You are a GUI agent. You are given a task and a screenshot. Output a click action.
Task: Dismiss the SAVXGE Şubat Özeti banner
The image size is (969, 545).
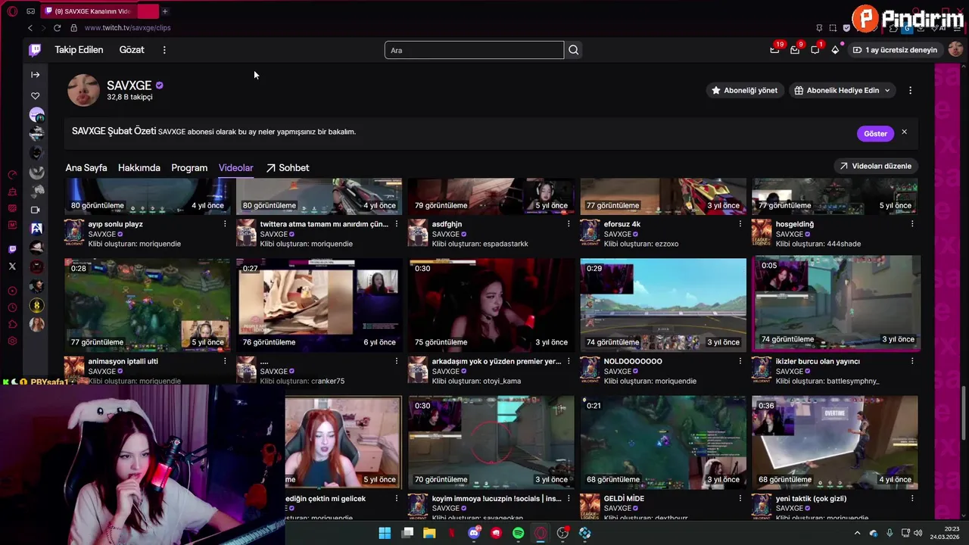(904, 132)
